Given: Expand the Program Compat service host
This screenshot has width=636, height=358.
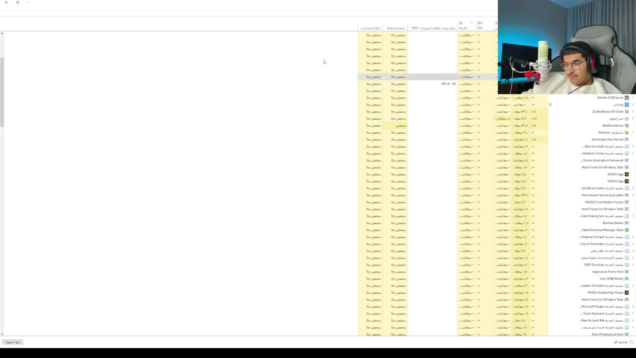Looking at the screenshot, I should pyautogui.click(x=633, y=237).
